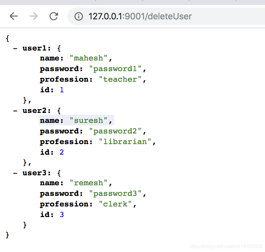Select the "librarian" profession value
This screenshot has height=252, width=265.
pos(125,142)
